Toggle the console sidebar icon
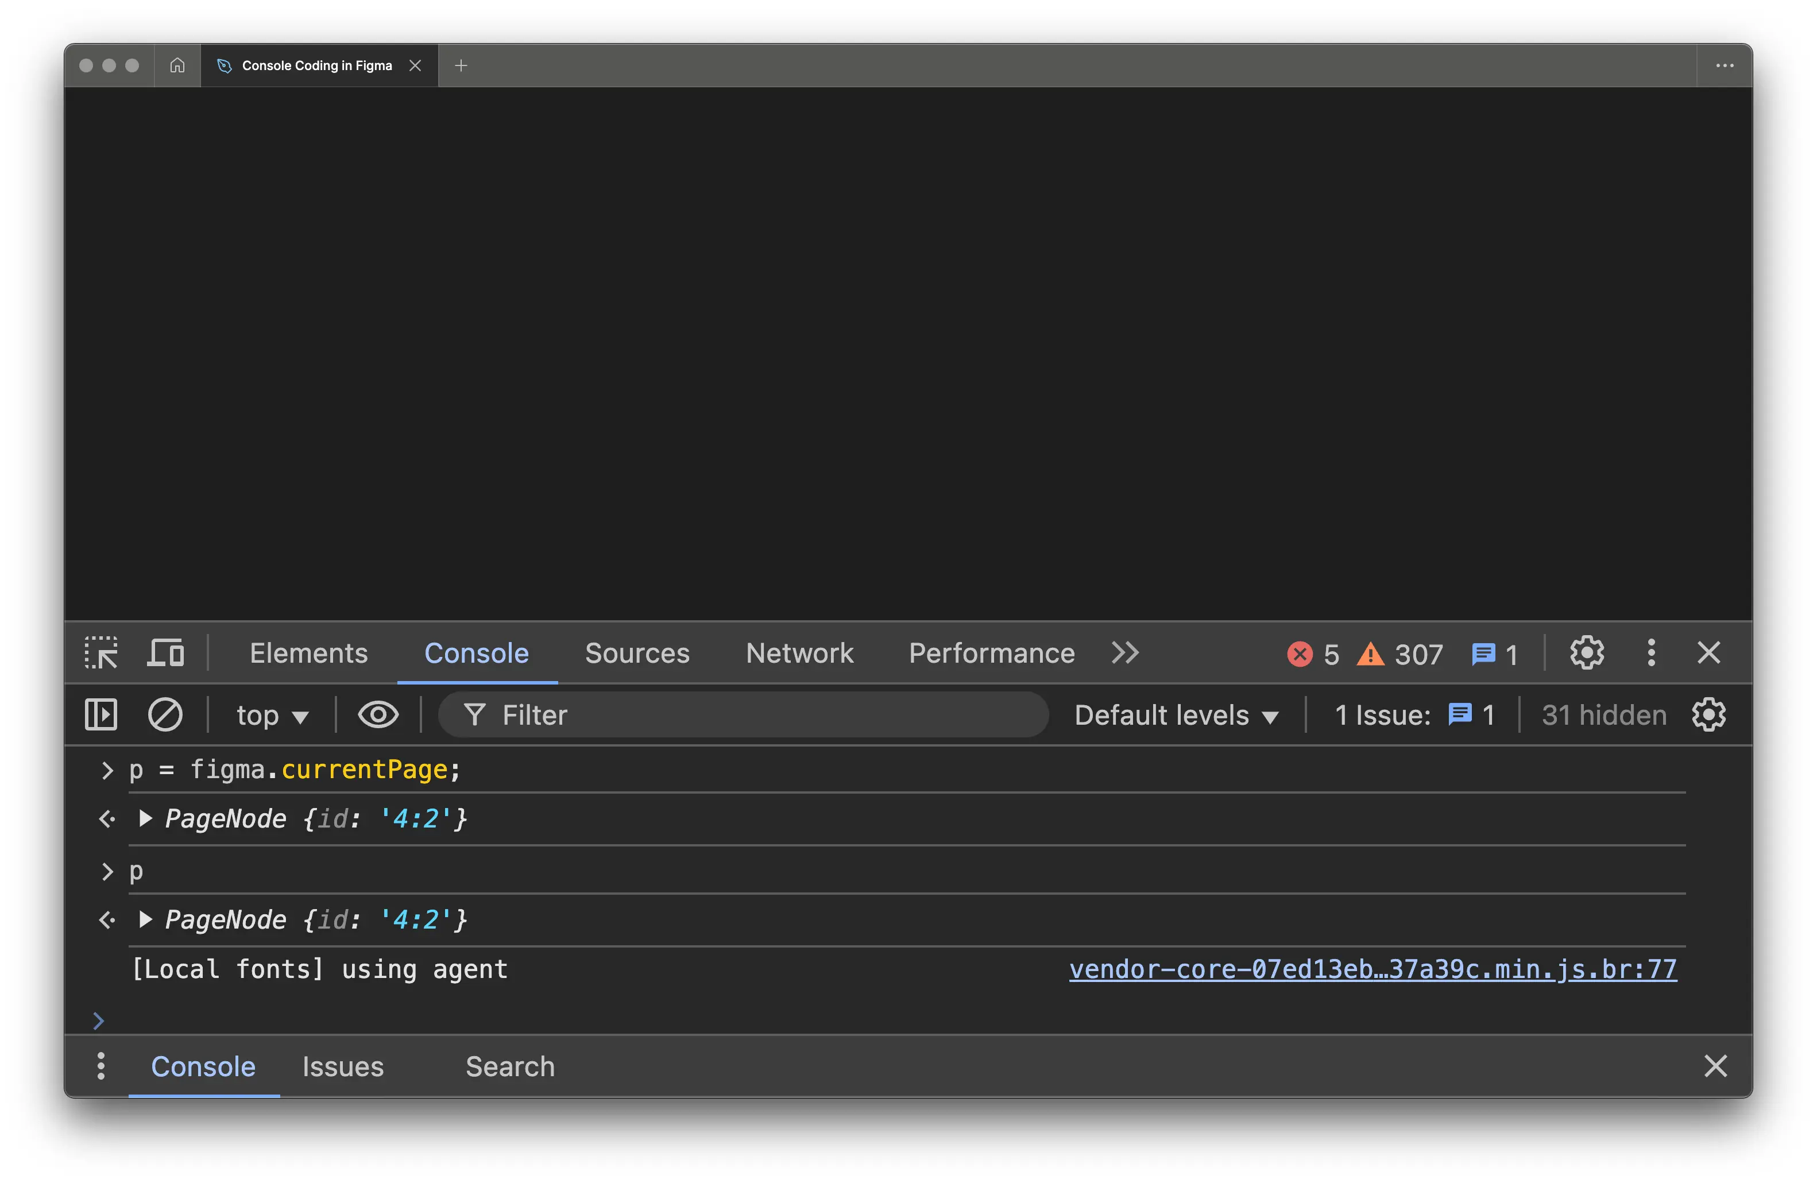 [x=100, y=715]
